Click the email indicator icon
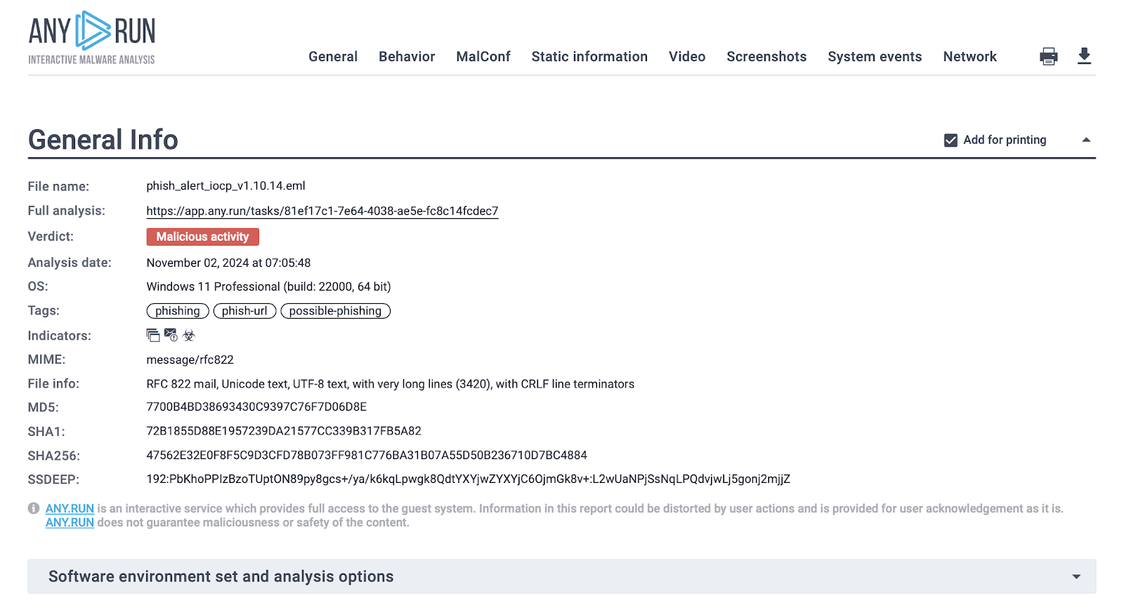 pos(171,335)
